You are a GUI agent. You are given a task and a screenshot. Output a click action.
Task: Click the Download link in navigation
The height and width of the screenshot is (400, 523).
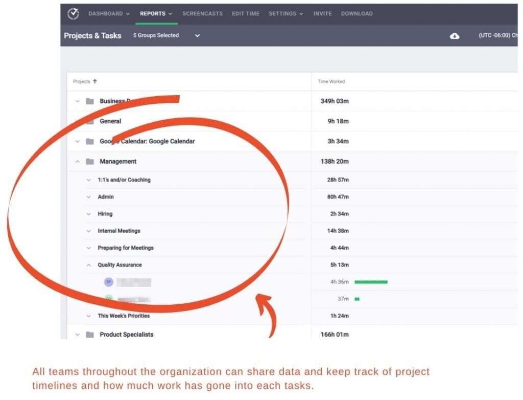[x=356, y=14]
